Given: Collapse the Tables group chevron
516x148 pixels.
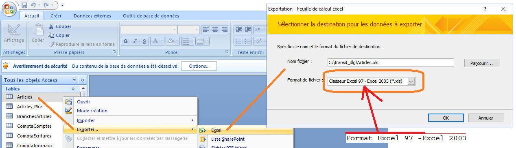Looking at the screenshot, I should click(x=73, y=88).
